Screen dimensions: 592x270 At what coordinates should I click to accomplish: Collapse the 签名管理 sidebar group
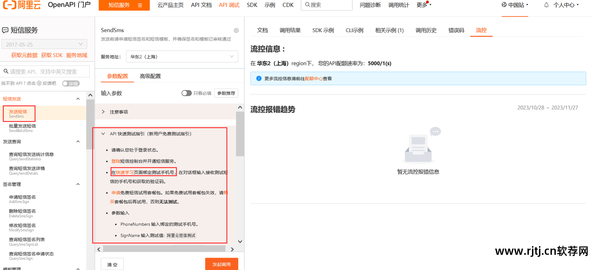click(x=78, y=184)
